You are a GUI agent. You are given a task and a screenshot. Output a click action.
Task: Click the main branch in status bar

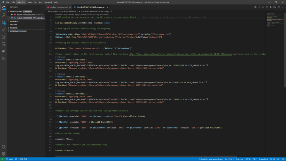[9, 159]
